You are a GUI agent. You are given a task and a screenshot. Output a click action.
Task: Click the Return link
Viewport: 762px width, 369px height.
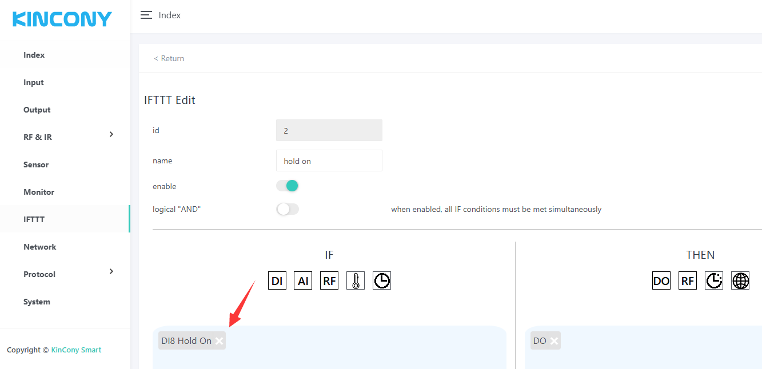[x=169, y=58]
